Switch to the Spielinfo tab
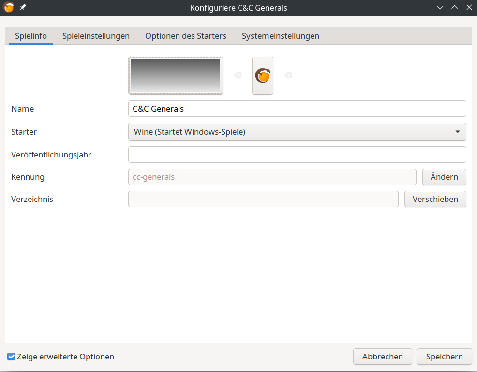Image resolution: width=477 pixels, height=372 pixels. coord(31,36)
